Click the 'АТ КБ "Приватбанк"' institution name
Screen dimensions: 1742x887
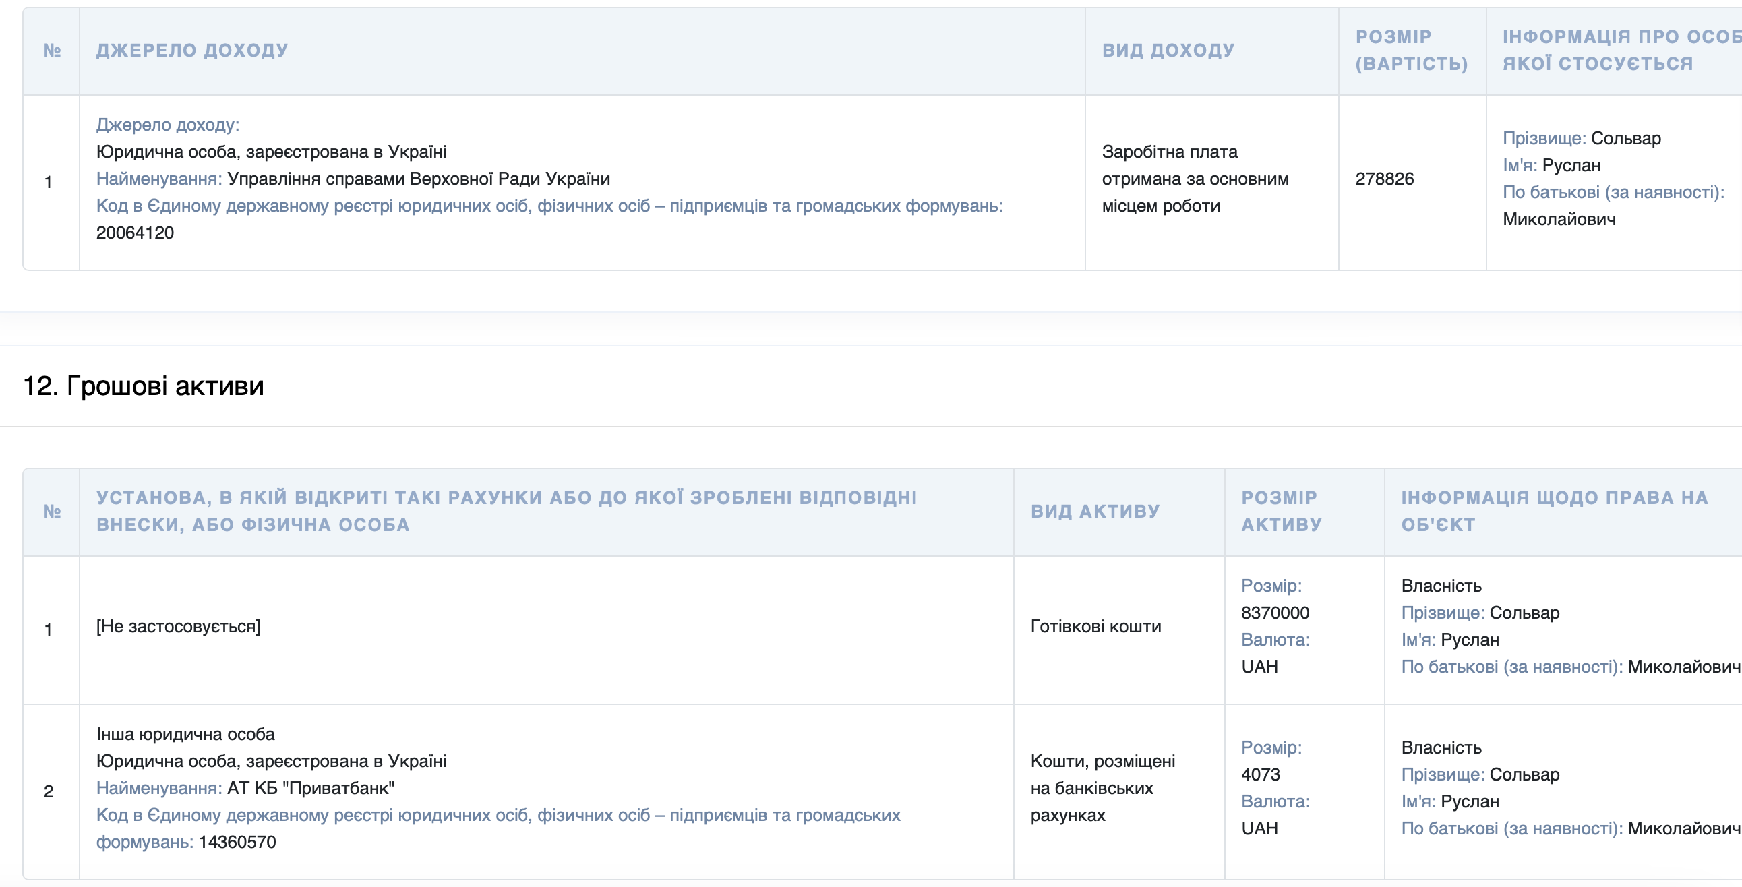(310, 788)
